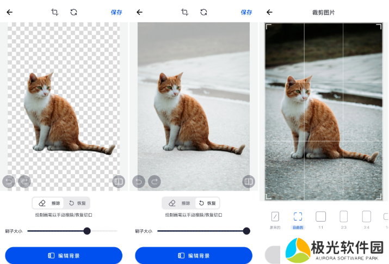
Task: Tap the rotate icon on the transparent-background screen
Action: tap(73, 12)
